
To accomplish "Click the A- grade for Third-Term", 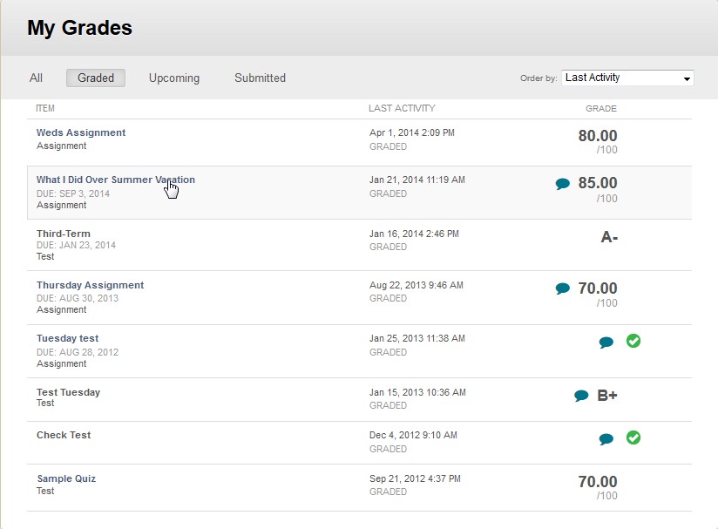I will click(x=609, y=237).
